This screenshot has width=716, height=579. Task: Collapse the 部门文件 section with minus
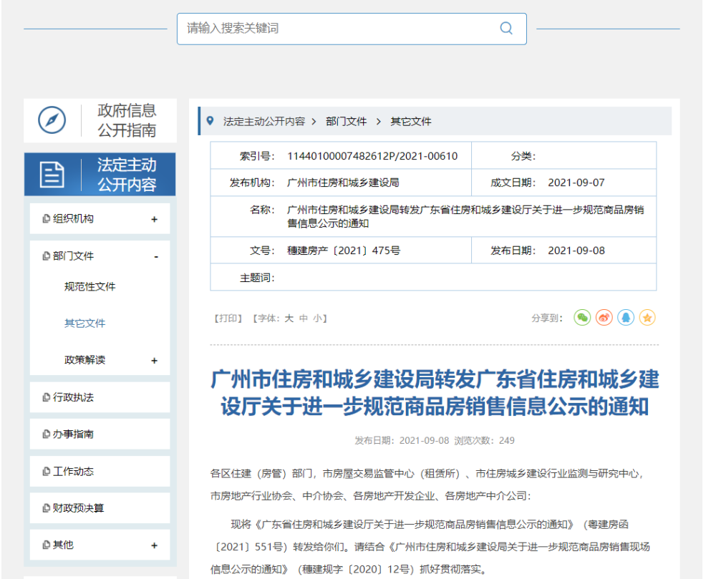(156, 257)
